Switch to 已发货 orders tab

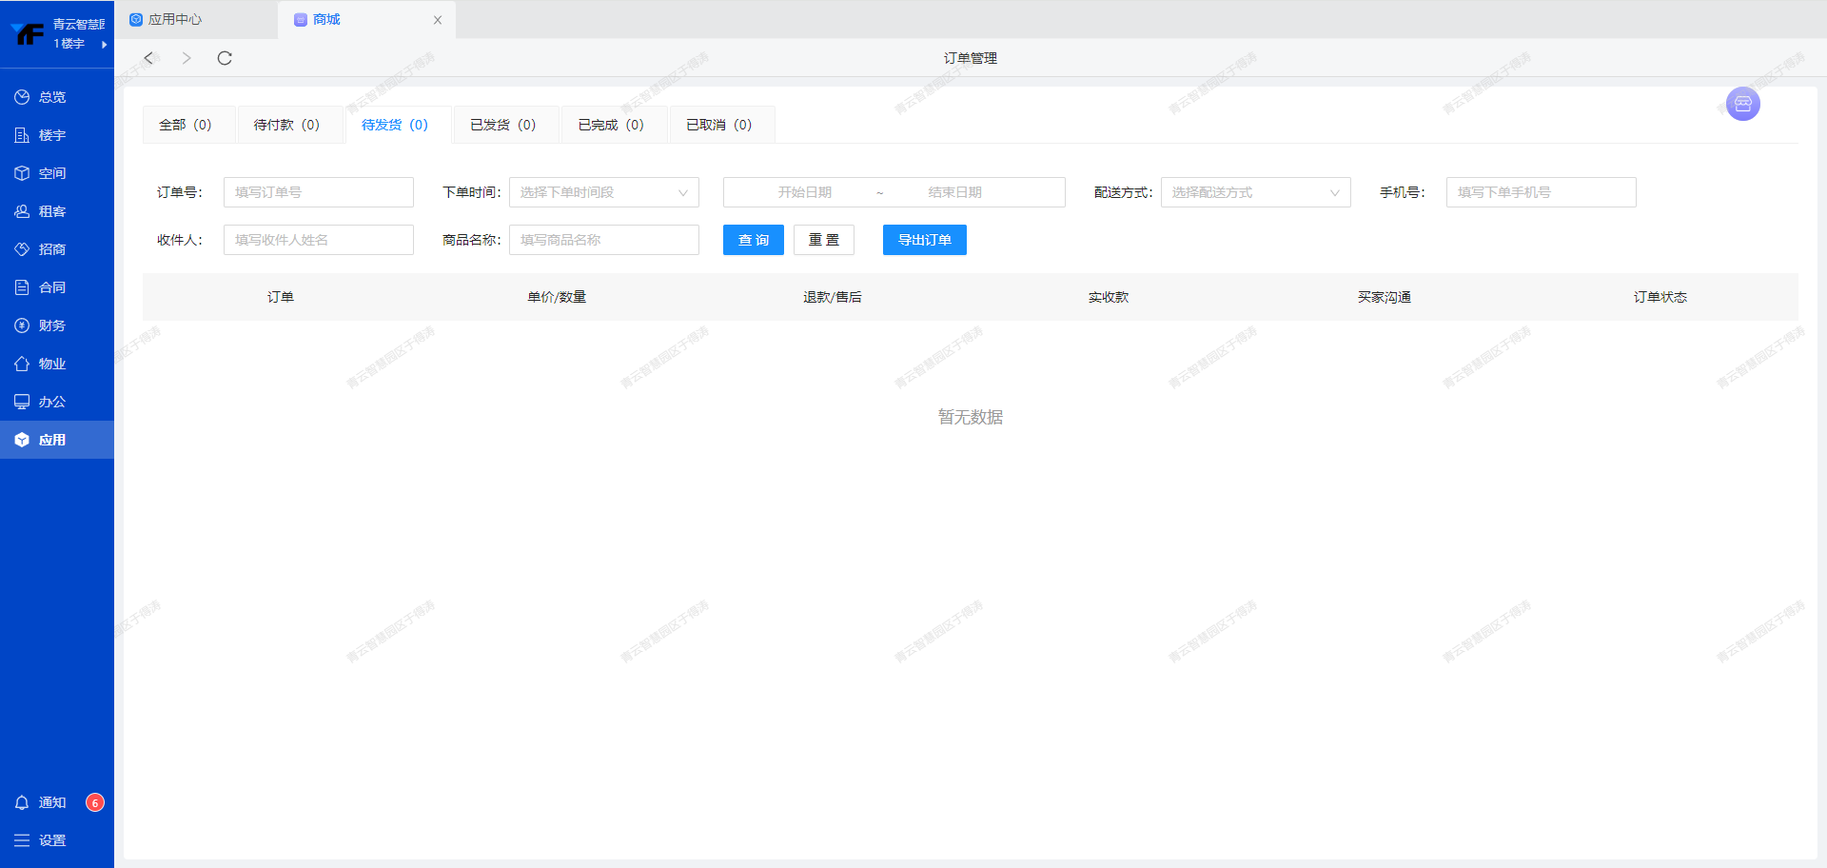click(502, 125)
